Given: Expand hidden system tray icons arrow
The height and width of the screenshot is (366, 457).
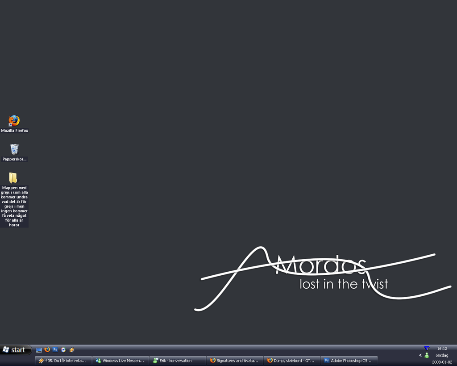Looking at the screenshot, I should pyautogui.click(x=420, y=355).
